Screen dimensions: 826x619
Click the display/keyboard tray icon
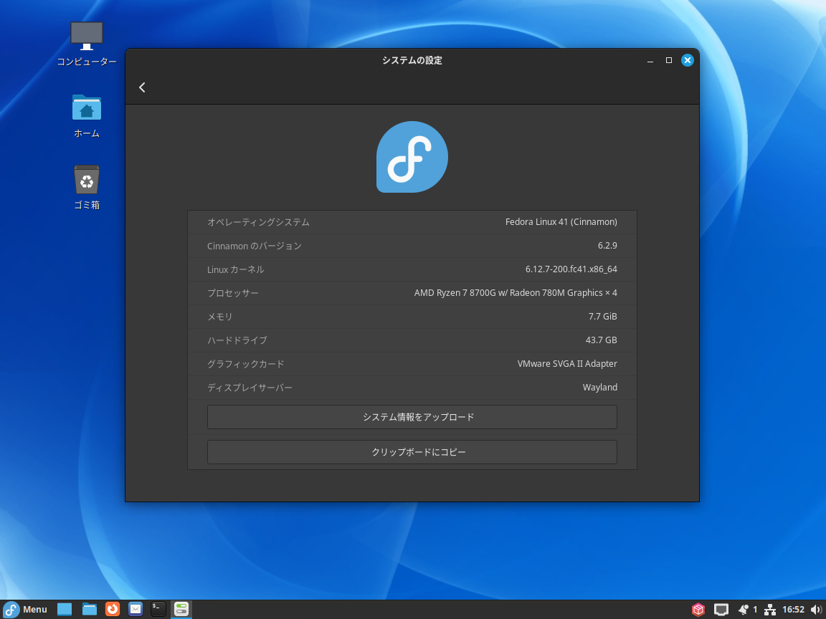tap(721, 610)
